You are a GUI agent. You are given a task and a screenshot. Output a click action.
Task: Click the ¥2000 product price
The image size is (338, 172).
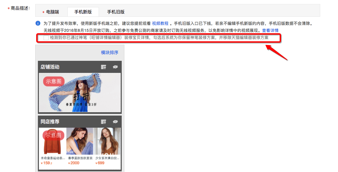pos(74,163)
